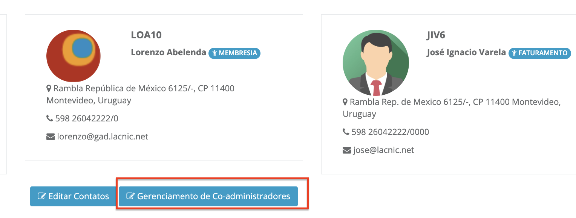Click the name Lorenzo Abelenda
The width and height of the screenshot is (576, 218).
[169, 53]
